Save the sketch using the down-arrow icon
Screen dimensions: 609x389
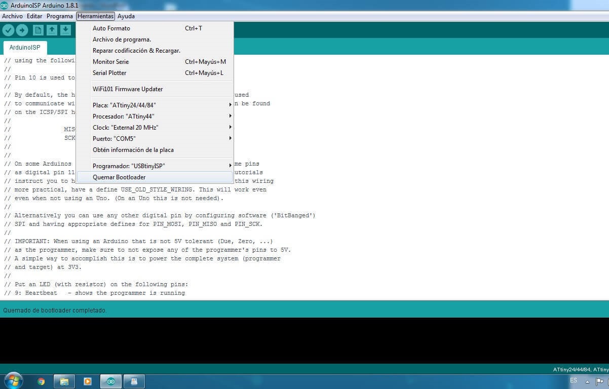click(x=65, y=30)
